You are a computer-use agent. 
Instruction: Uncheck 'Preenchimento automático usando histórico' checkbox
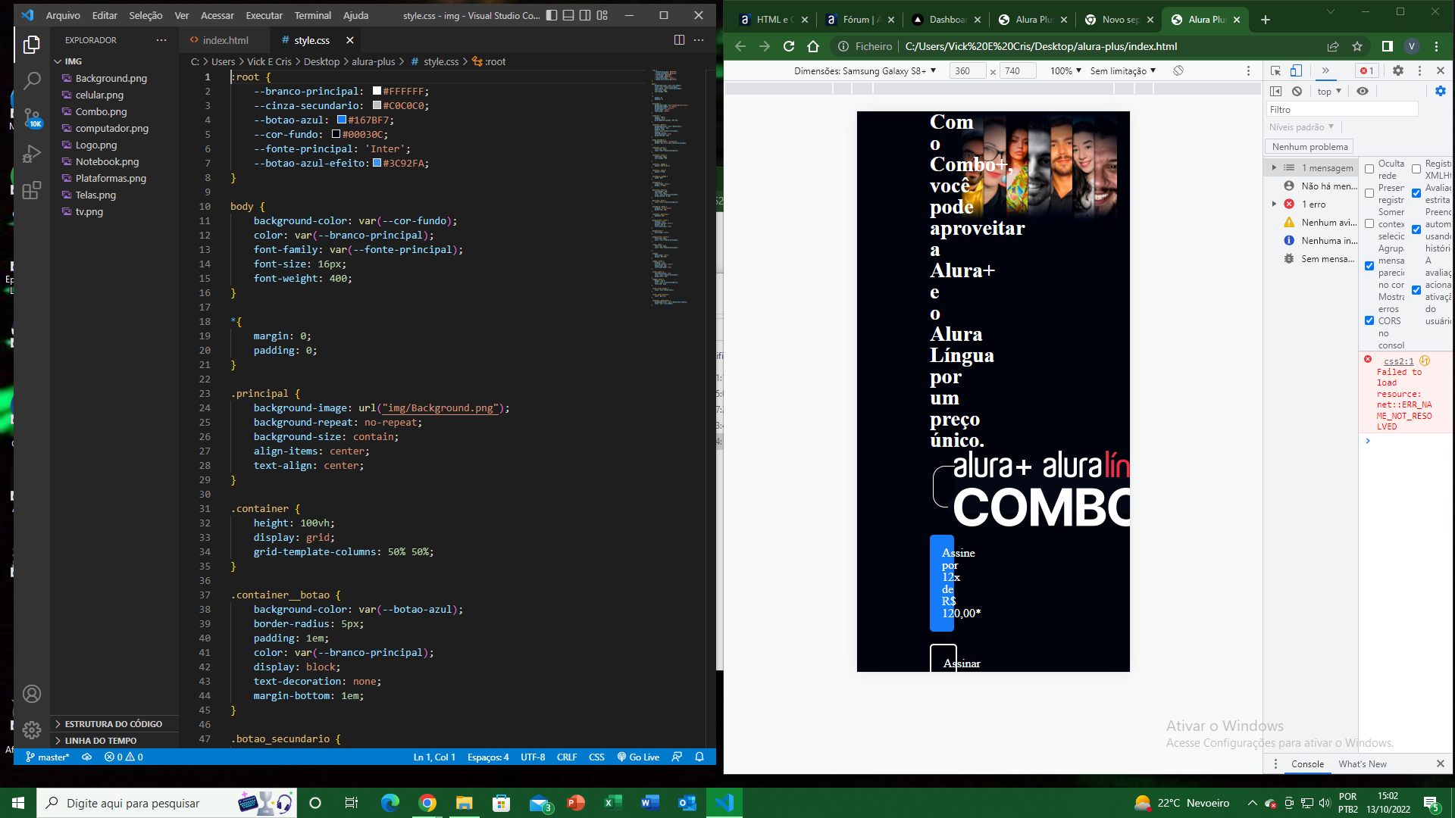1416,229
